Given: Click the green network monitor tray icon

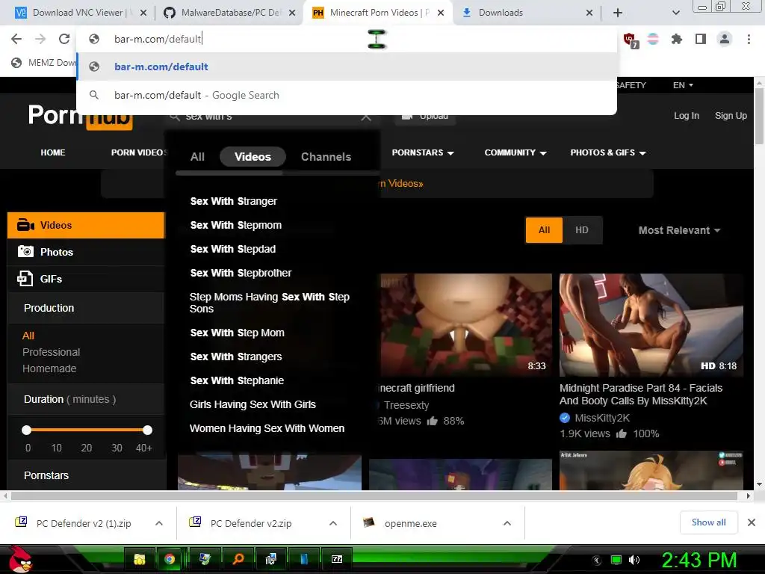Looking at the screenshot, I should [616, 560].
